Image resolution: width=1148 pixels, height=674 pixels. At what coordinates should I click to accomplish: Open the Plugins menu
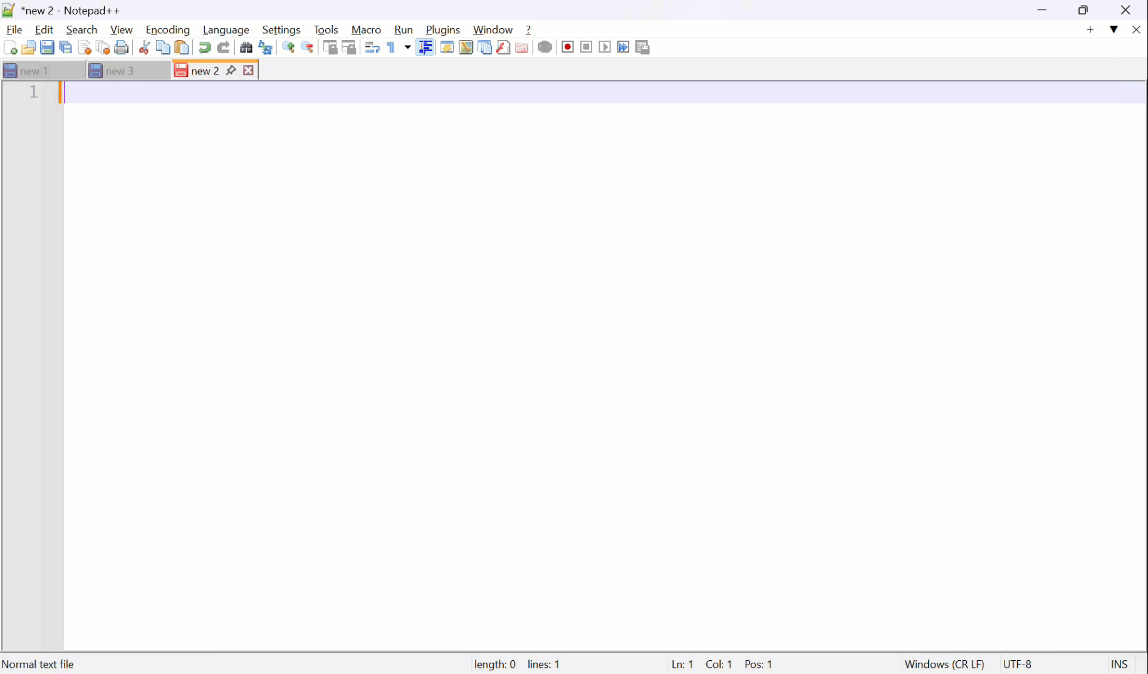point(442,29)
